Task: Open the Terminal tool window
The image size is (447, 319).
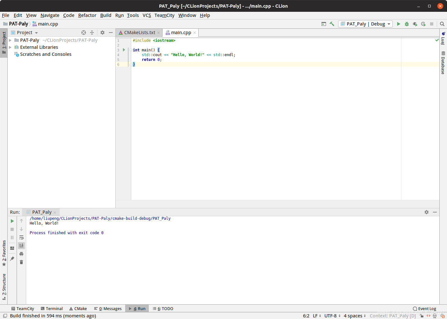Action: (x=52, y=308)
